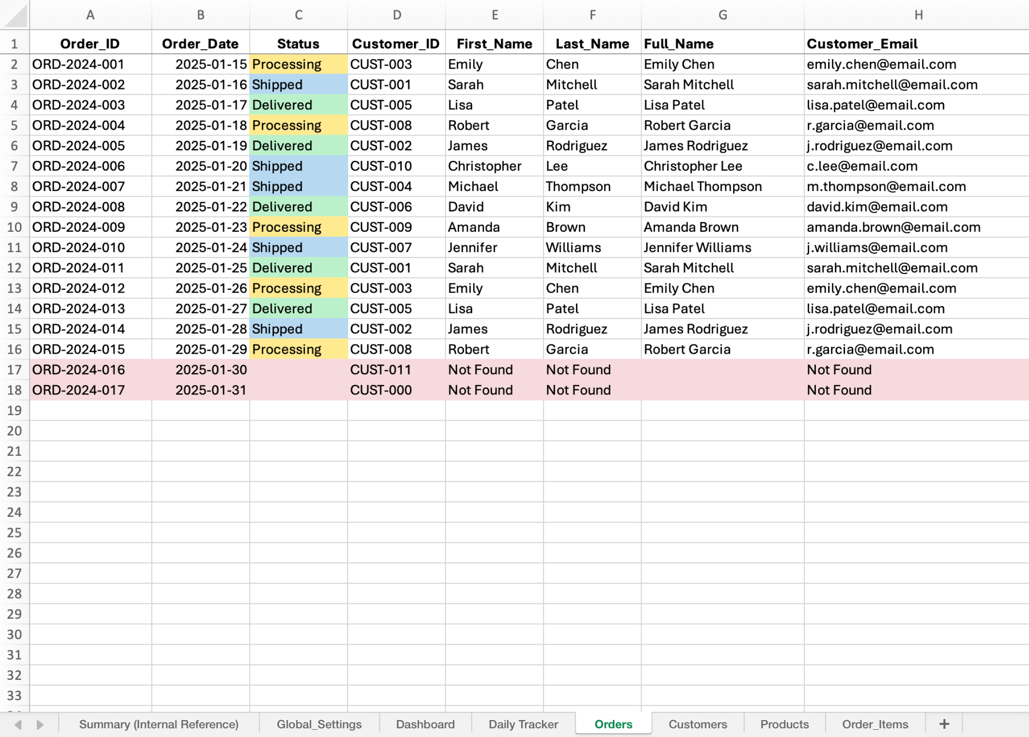Click the add new sheet plus icon
Viewport: 1029px width, 737px height.
[x=944, y=724]
